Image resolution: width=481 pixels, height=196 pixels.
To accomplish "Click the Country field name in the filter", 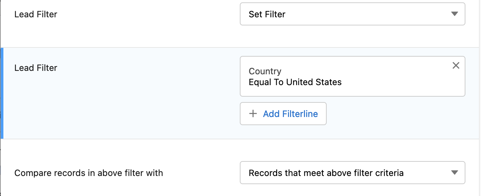I will coord(265,71).
